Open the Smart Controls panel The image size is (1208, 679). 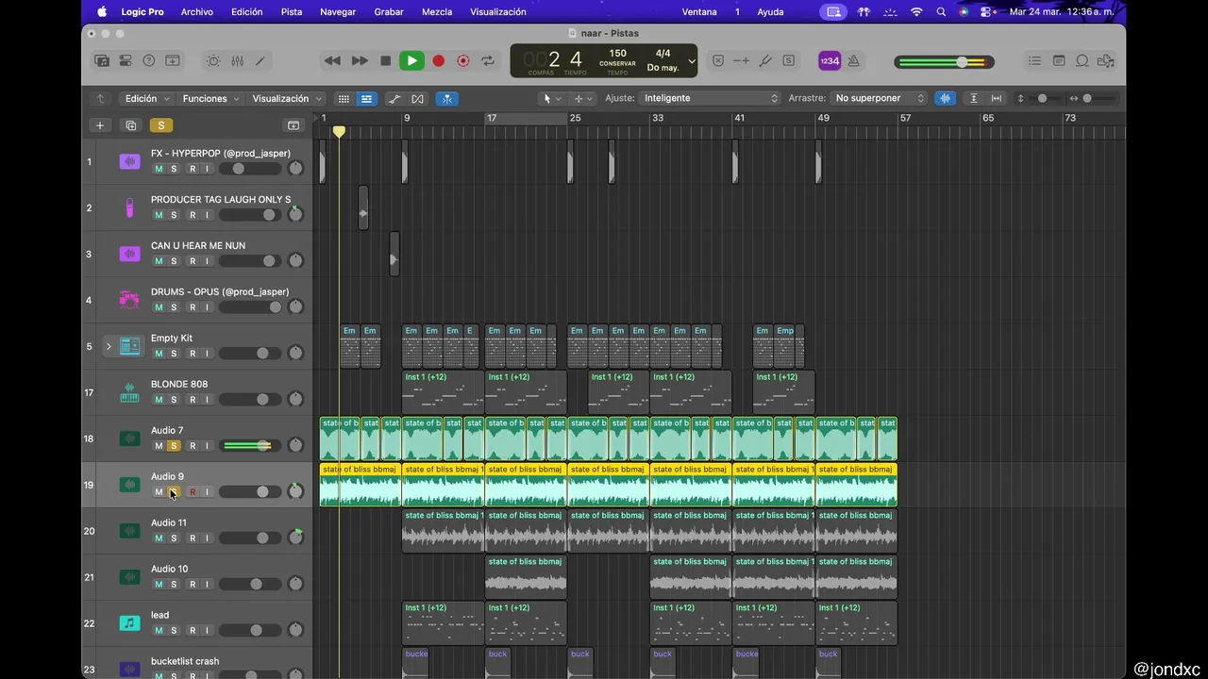pos(213,60)
